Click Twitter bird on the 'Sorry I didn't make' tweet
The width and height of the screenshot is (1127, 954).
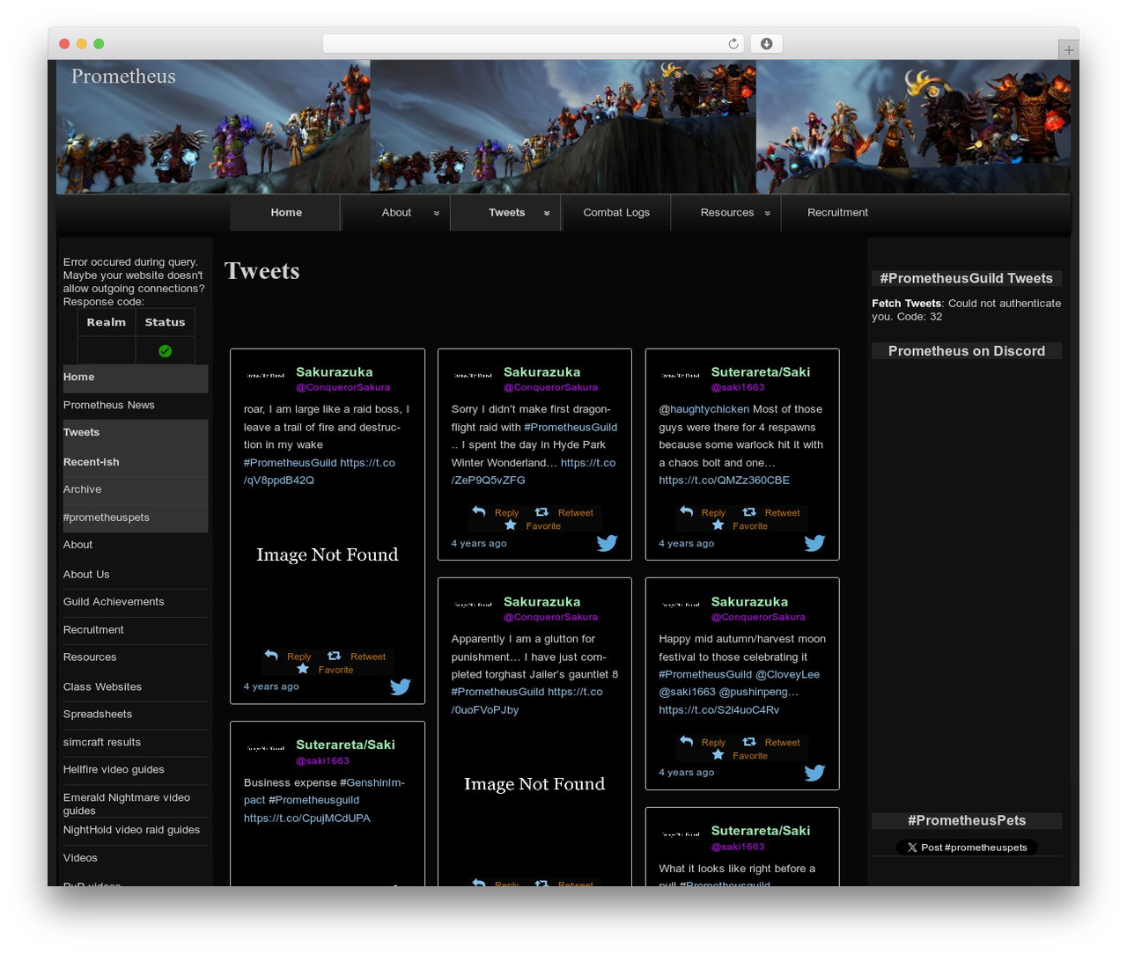click(x=608, y=543)
